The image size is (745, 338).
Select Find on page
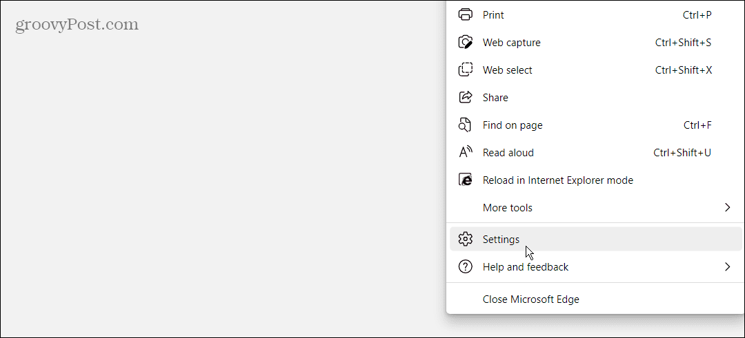point(595,125)
